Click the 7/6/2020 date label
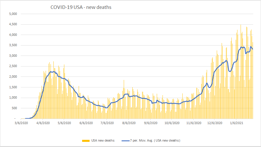 pyautogui.click(x=107, y=123)
